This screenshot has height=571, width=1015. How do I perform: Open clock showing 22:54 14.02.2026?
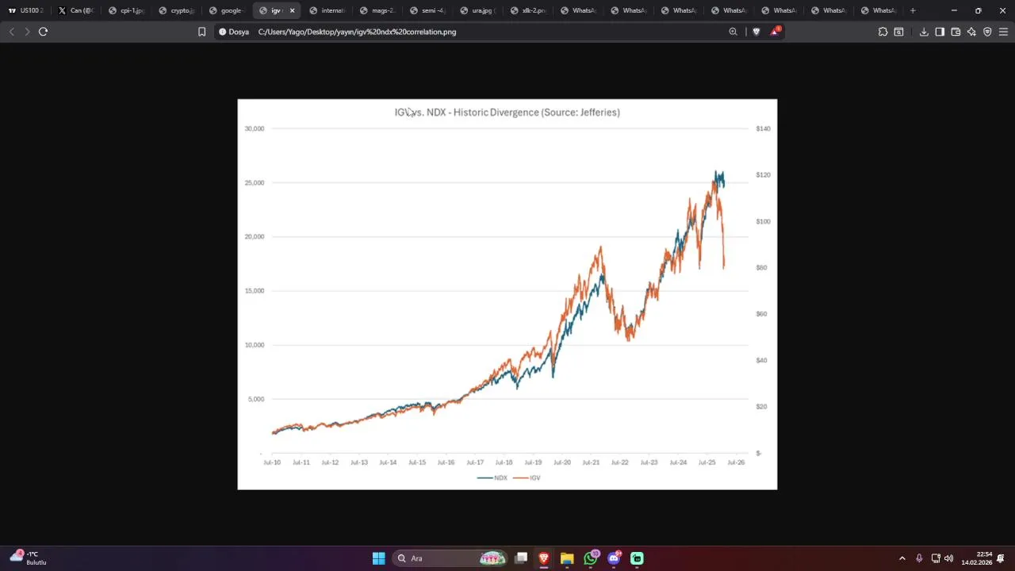(977, 558)
